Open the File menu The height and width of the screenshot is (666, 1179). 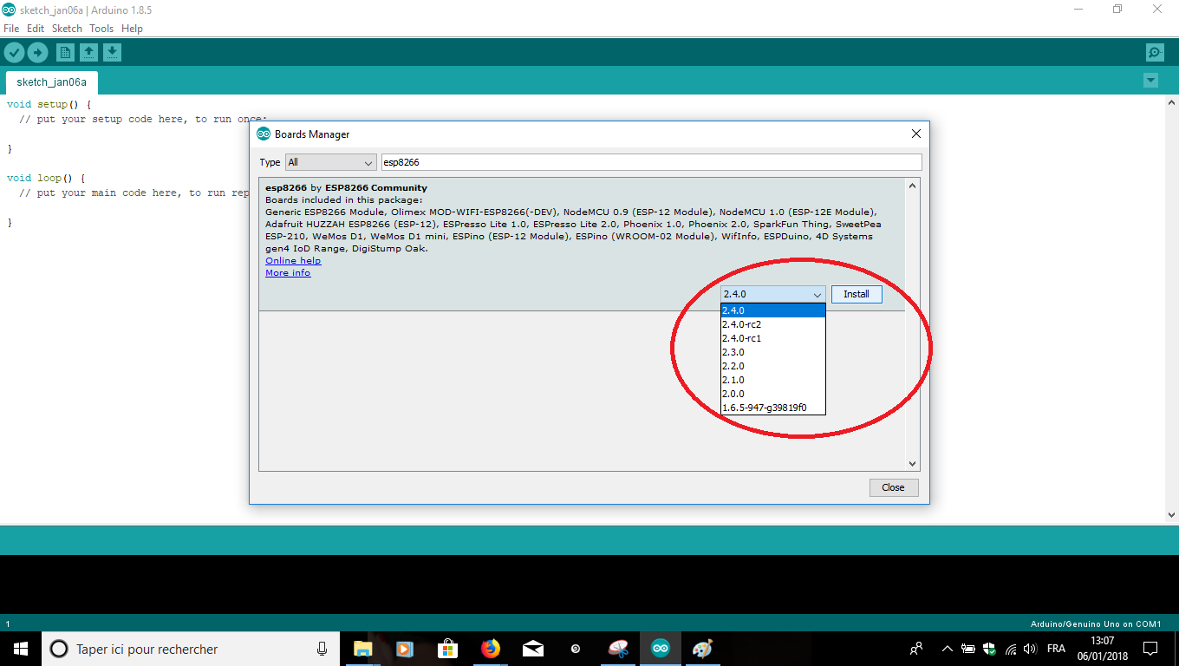click(x=11, y=29)
